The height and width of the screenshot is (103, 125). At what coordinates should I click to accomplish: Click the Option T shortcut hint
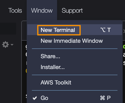[x=106, y=30]
